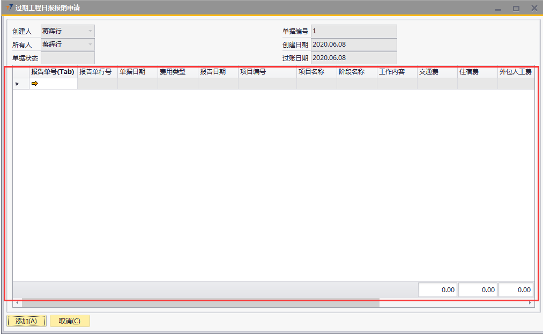This screenshot has height=334, width=543.
Task: Close the 过期工程日报报销申请 window
Action: tap(534, 8)
